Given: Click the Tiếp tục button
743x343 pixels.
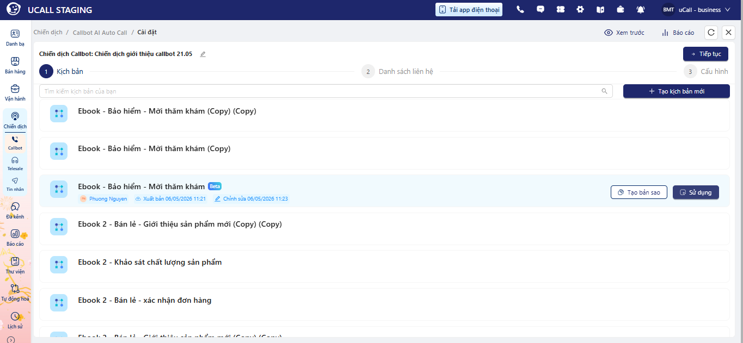Looking at the screenshot, I should pos(705,54).
